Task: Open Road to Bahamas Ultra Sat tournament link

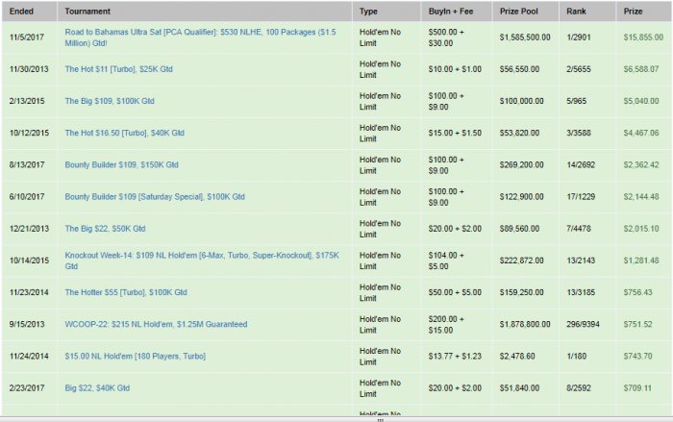Action: [200, 37]
